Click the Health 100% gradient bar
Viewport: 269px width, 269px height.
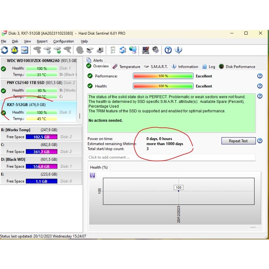[x=163, y=86]
